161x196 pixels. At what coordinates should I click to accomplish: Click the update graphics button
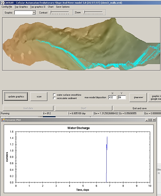pyautogui.click(x=16, y=97)
